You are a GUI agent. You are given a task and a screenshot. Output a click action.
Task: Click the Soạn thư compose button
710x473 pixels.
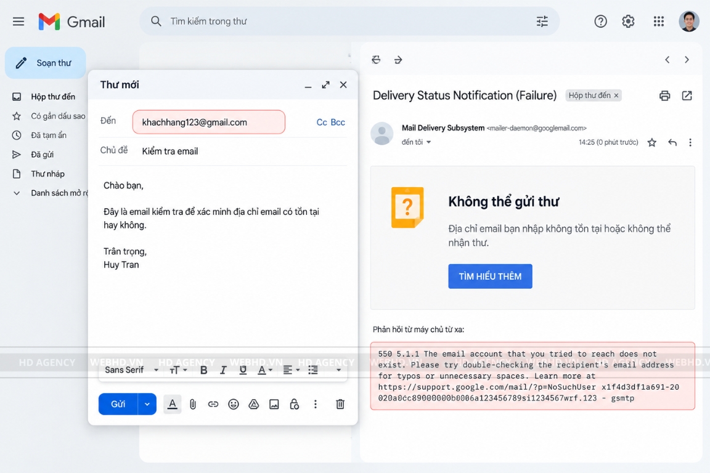pos(45,63)
